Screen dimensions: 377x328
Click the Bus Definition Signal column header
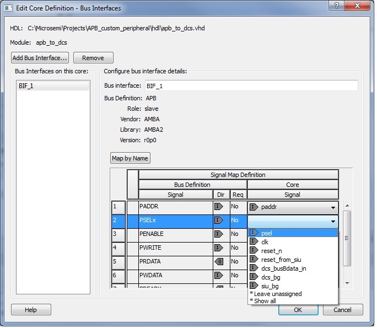[177, 196]
